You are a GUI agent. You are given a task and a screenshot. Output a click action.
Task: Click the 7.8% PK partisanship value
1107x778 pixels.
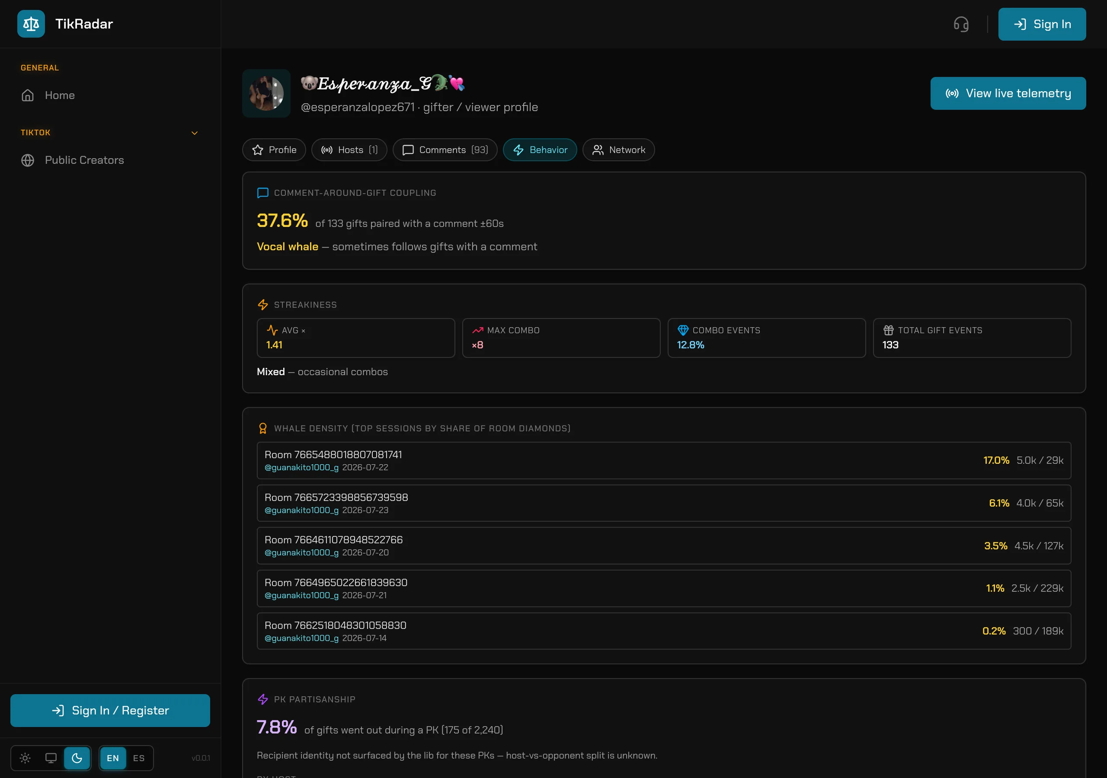(277, 727)
